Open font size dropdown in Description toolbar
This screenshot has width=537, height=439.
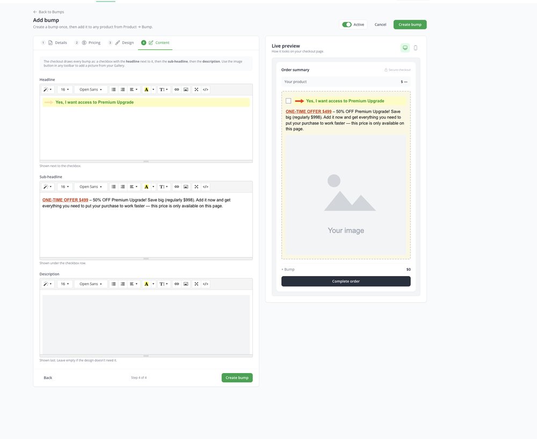(x=65, y=284)
